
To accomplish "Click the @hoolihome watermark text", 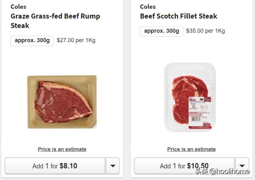I will [229, 171].
